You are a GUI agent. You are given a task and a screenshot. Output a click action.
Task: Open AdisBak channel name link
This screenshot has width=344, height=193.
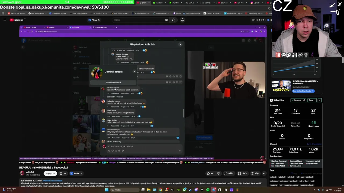click(x=30, y=172)
